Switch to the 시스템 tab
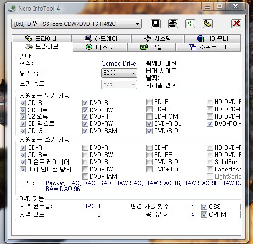The width and height of the screenshot is (253, 244). coord(157,38)
